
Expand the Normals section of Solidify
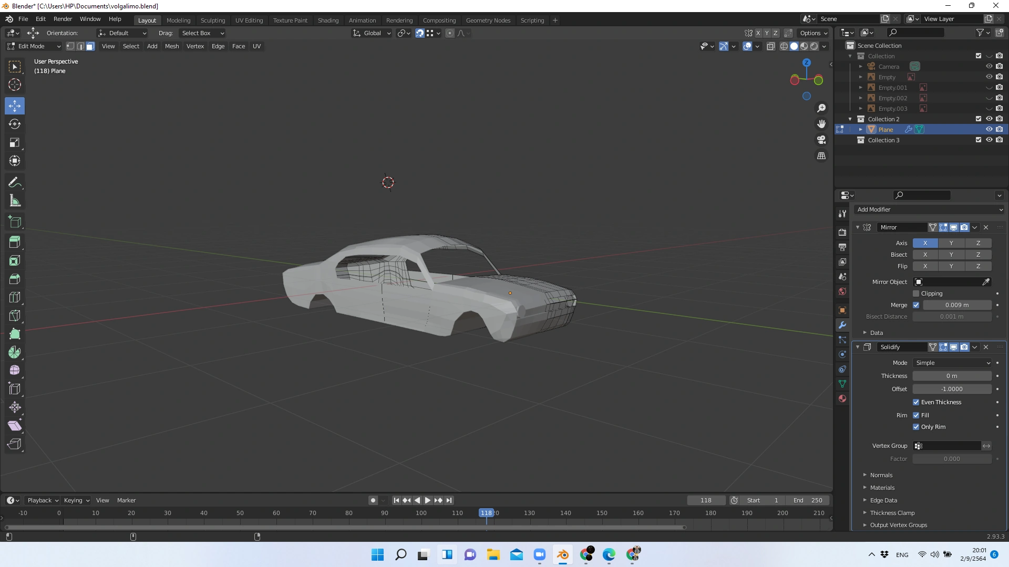[866, 475]
